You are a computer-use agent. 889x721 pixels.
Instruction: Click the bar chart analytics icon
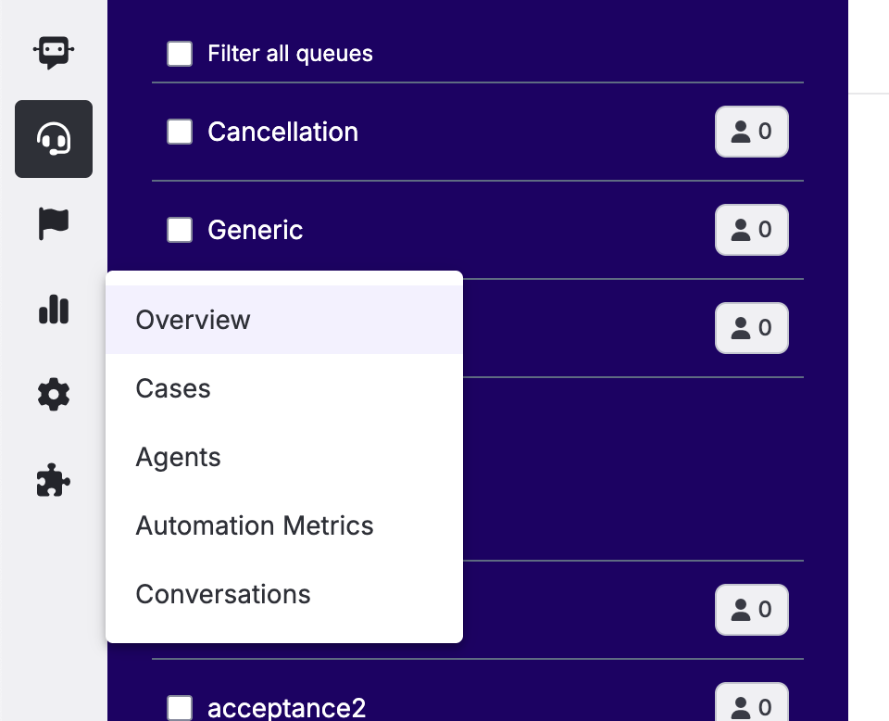point(54,310)
